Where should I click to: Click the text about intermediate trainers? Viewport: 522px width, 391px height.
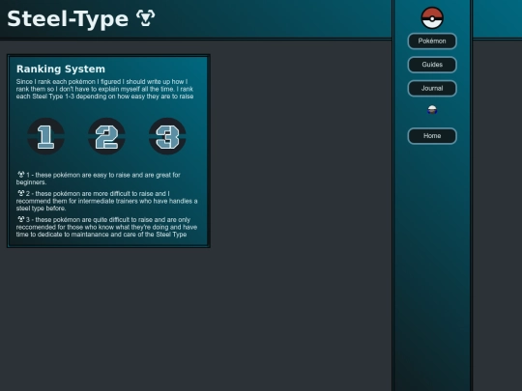pos(107,201)
